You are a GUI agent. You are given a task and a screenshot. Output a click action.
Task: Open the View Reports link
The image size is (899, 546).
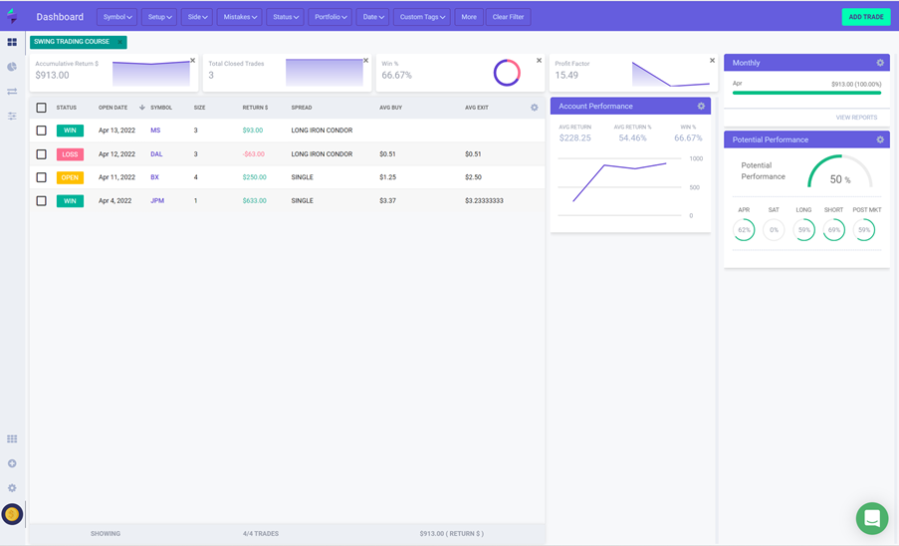click(856, 118)
